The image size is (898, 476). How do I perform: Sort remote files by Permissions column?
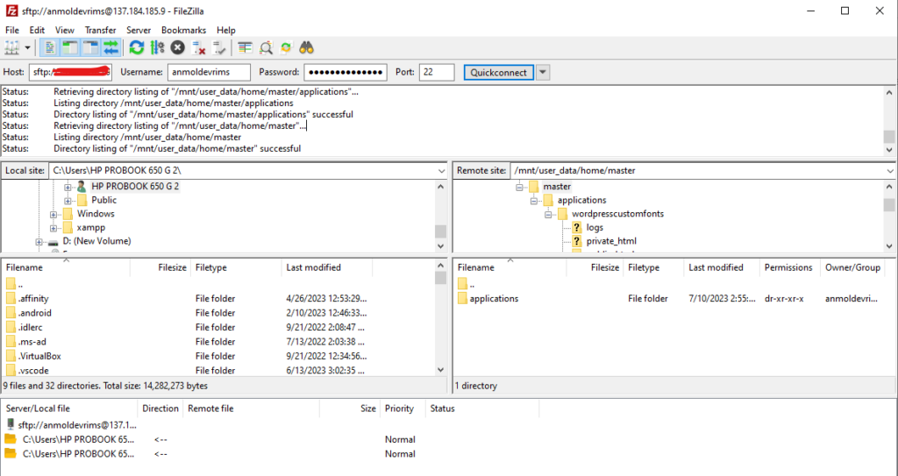click(788, 267)
